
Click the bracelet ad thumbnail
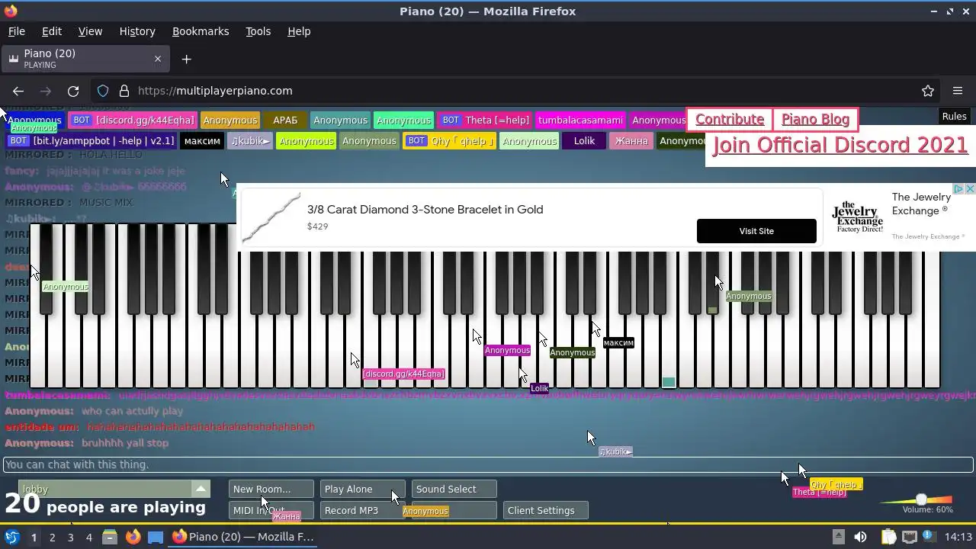271,217
